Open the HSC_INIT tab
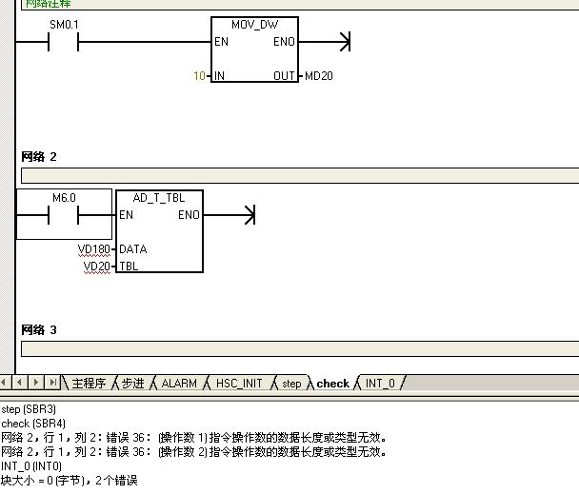Viewport: 579px width, 494px height. tap(239, 384)
